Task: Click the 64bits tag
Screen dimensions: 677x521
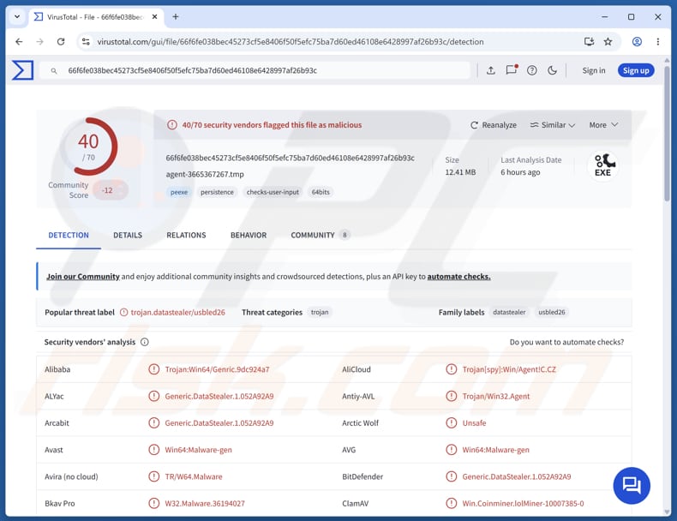Action: click(321, 192)
